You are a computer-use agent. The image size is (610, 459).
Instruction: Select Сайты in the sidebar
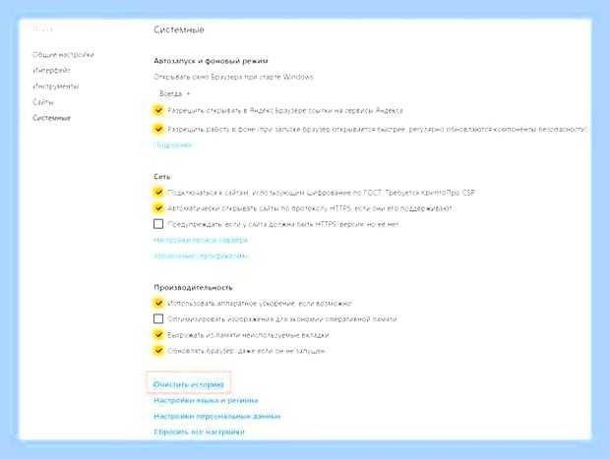click(42, 102)
